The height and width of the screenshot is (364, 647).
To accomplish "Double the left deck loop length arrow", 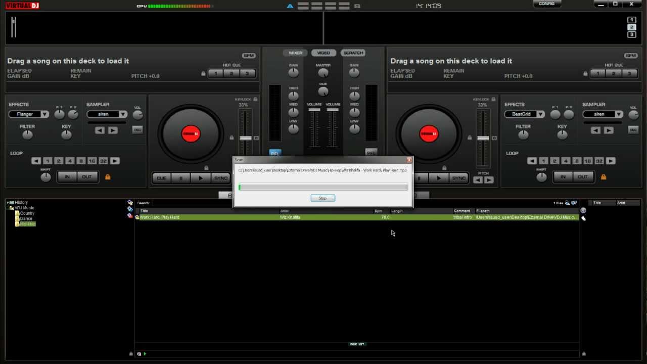I will (115, 161).
